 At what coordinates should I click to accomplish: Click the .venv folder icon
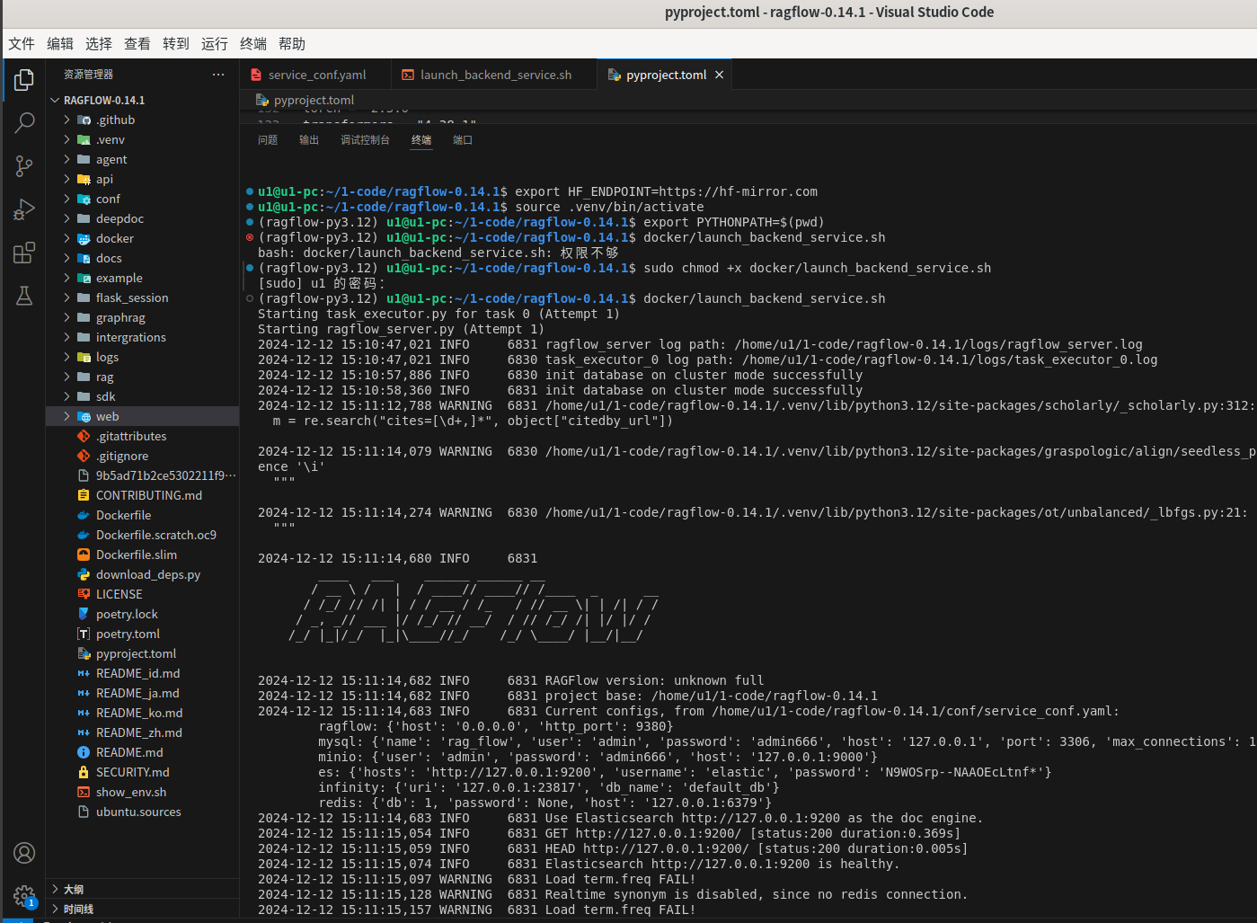(84, 139)
